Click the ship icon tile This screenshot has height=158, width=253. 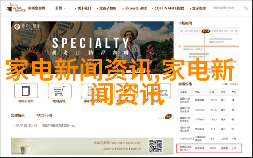click(x=159, y=91)
